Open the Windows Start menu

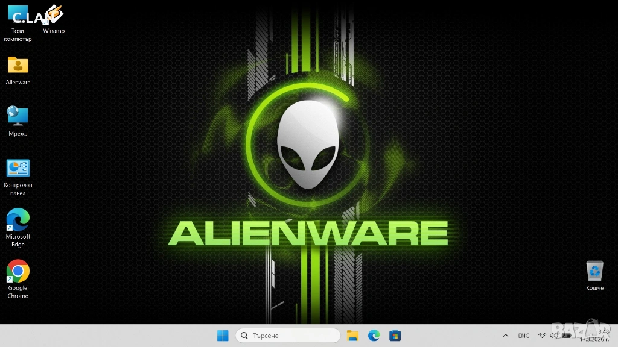pyautogui.click(x=223, y=336)
